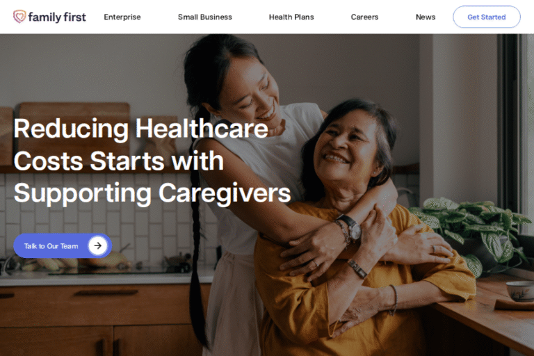534x356 pixels.
Task: Click the arrow icon in Talk to Our Team
Action: pos(98,245)
